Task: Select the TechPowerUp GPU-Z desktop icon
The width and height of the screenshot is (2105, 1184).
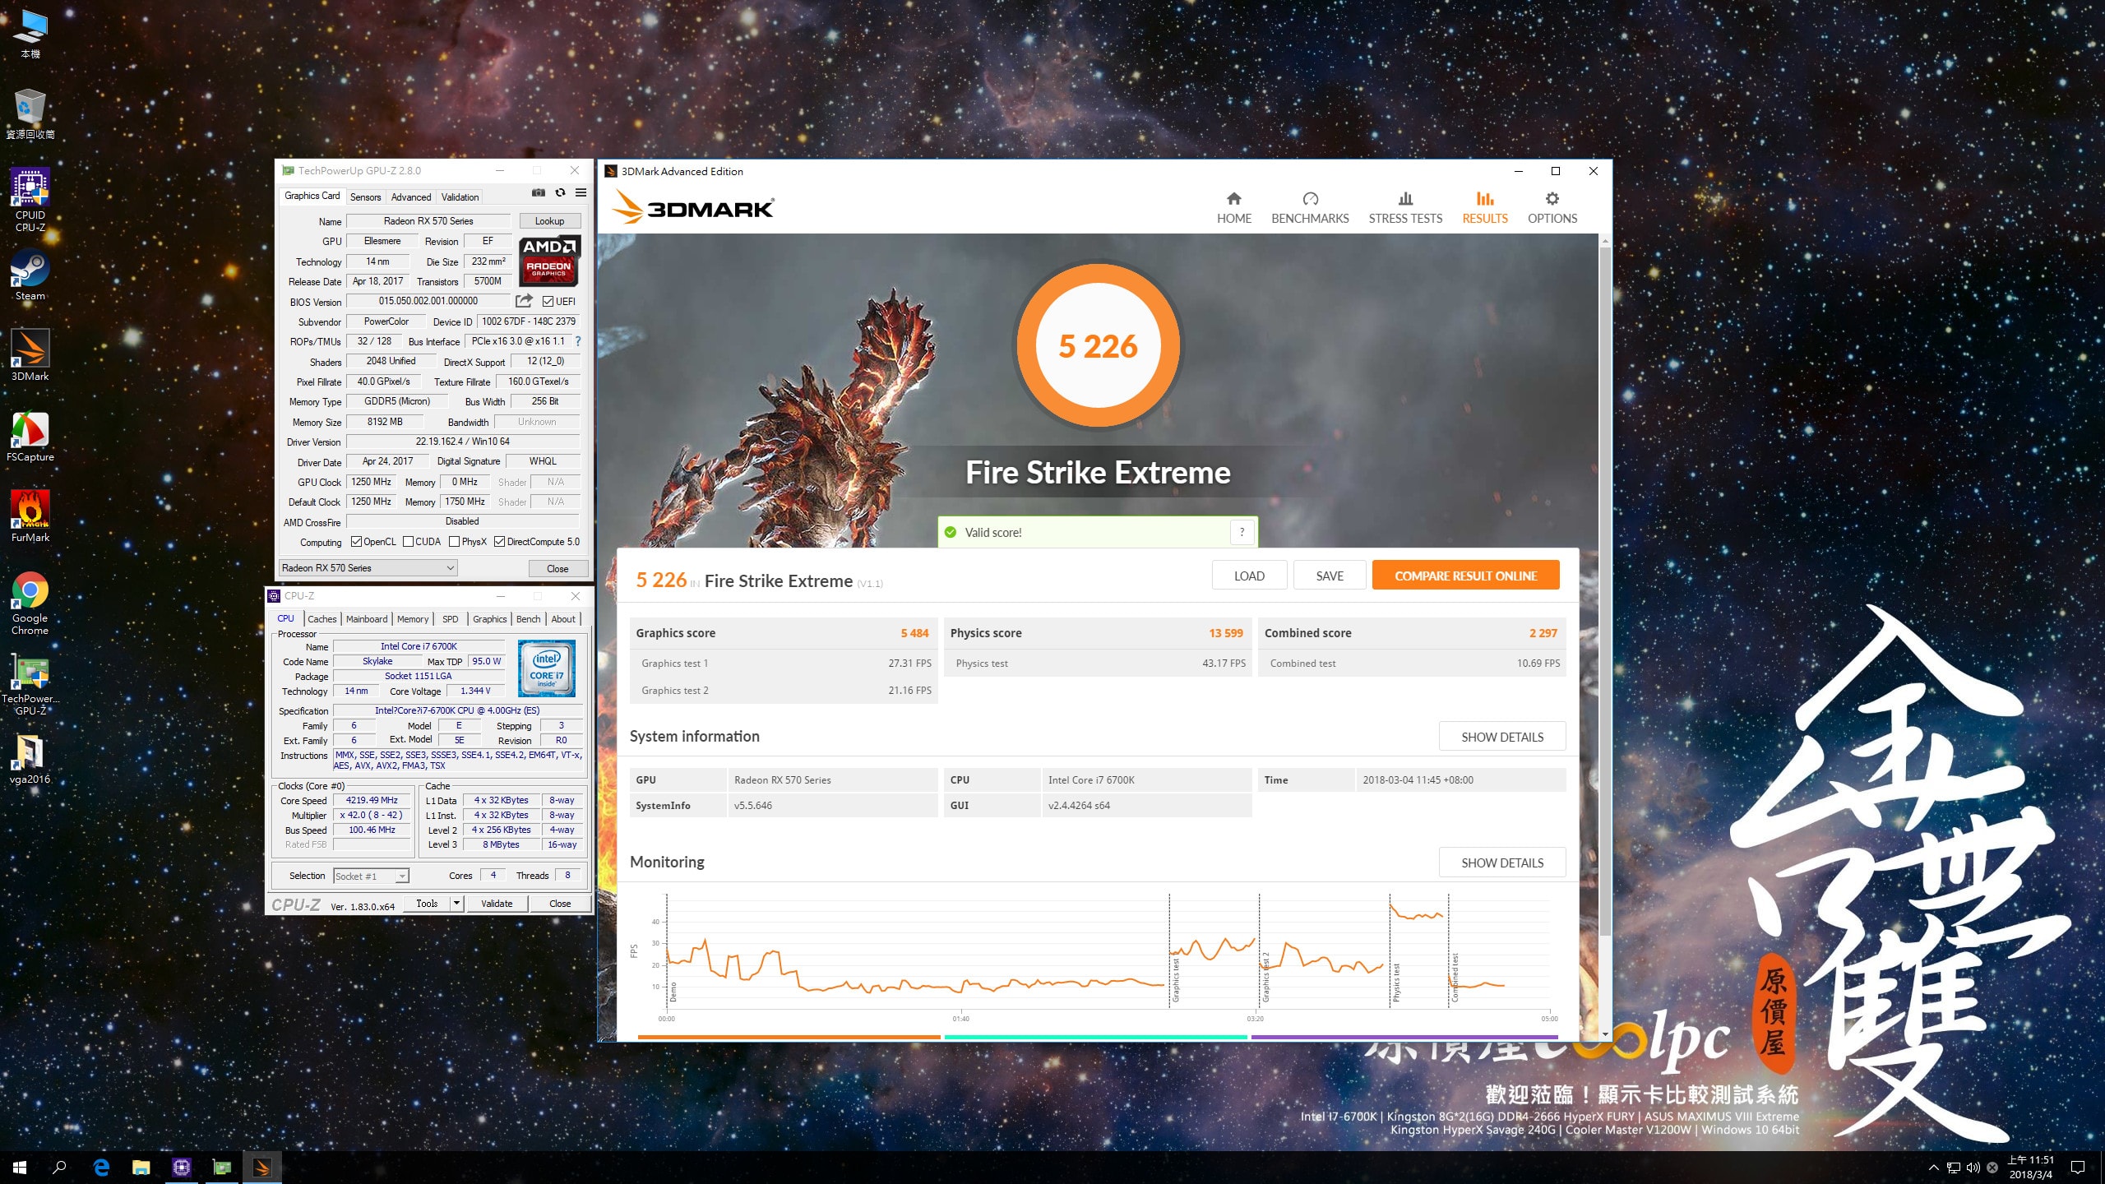Action: (x=30, y=684)
